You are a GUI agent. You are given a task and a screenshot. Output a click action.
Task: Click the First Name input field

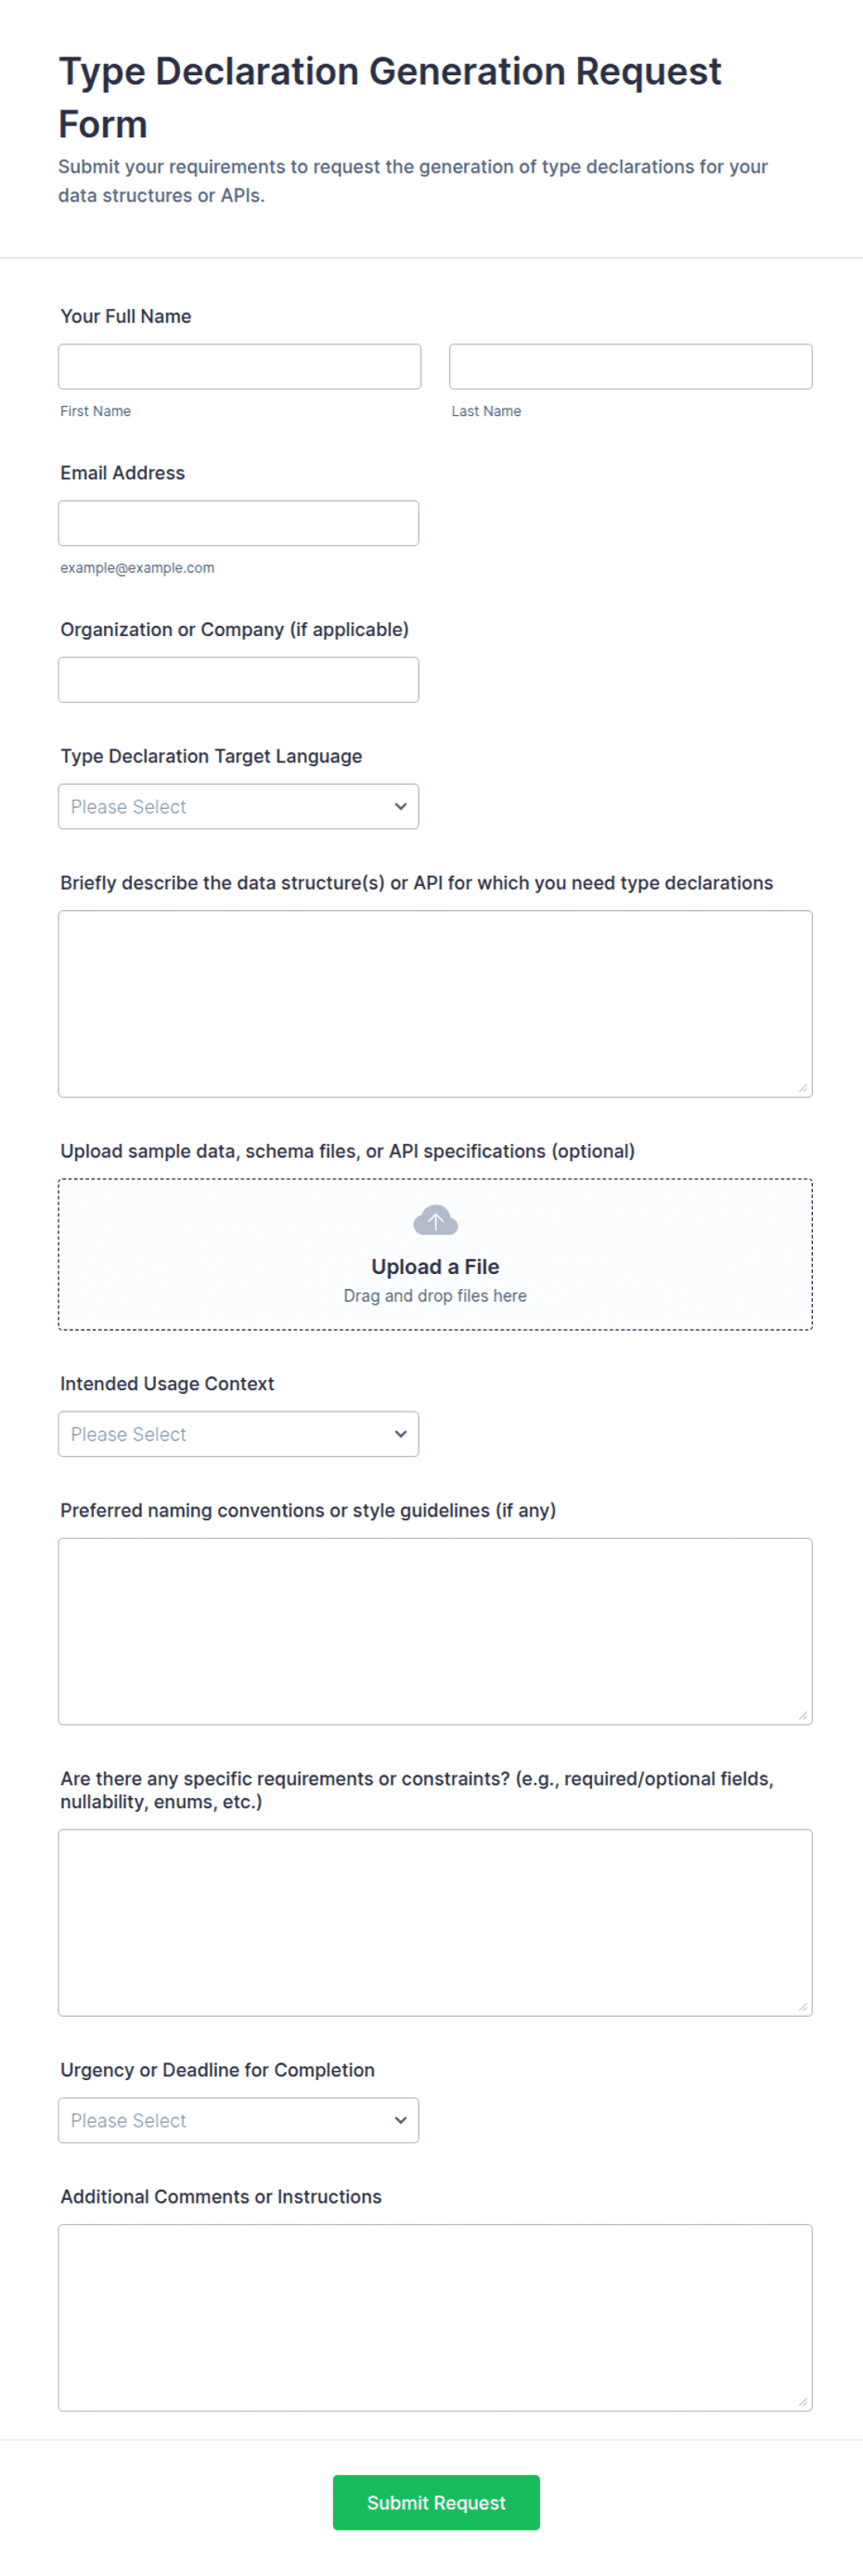tap(239, 366)
